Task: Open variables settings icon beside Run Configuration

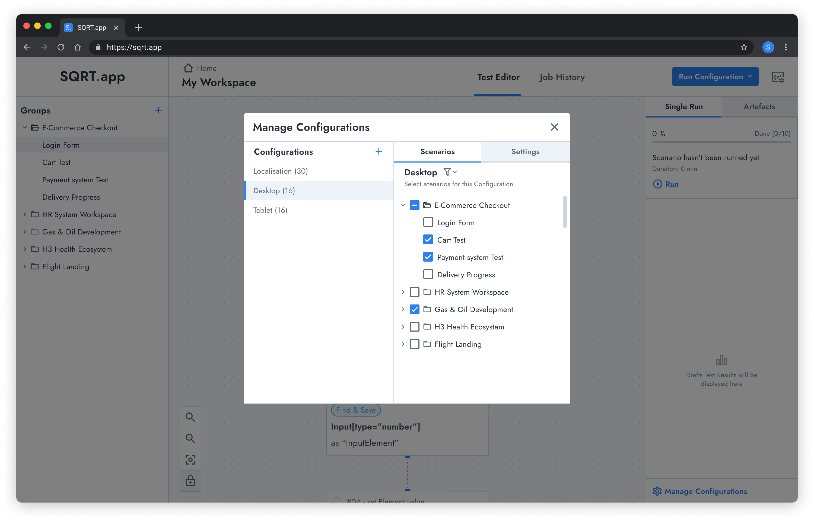Action: click(x=778, y=77)
